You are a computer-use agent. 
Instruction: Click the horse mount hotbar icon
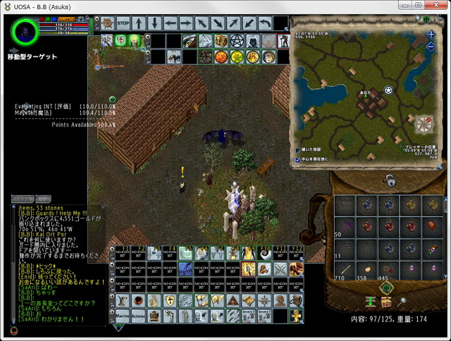point(174,56)
